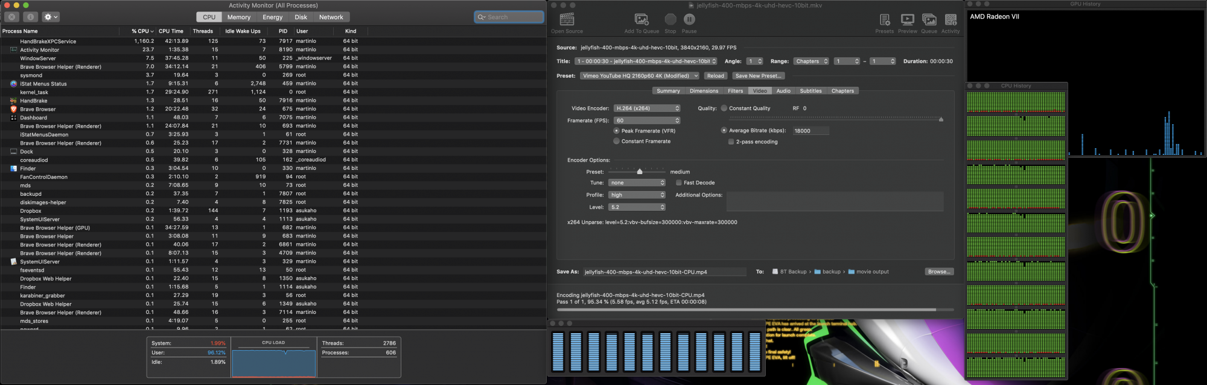Open HandBrake Preview window icon

click(x=907, y=19)
